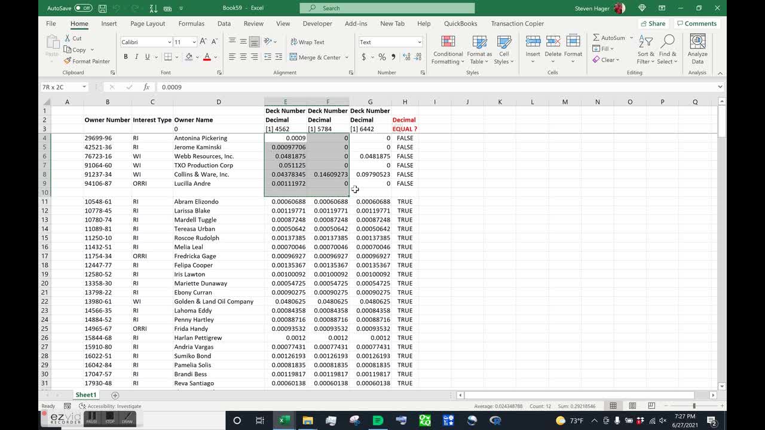Align text right
Screen dimensions: 765x430
(x=254, y=57)
